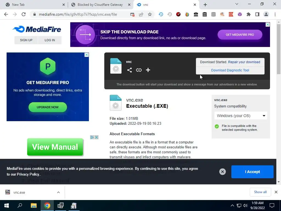Image resolution: width=281 pixels, height=211 pixels.
Task: Click the red round extension icon
Action: coord(178,14)
